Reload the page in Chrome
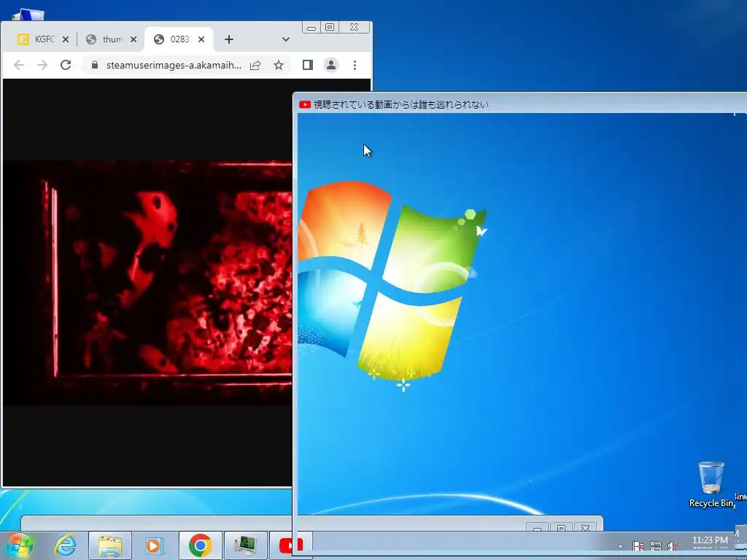The image size is (747, 560). point(66,65)
